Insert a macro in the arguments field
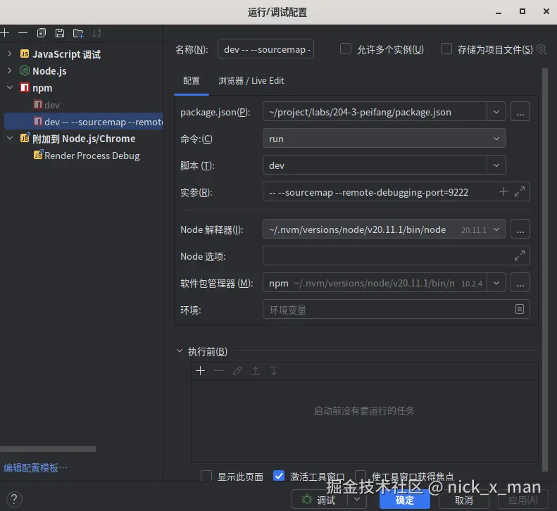Viewport: 557px width, 511px height. (503, 191)
